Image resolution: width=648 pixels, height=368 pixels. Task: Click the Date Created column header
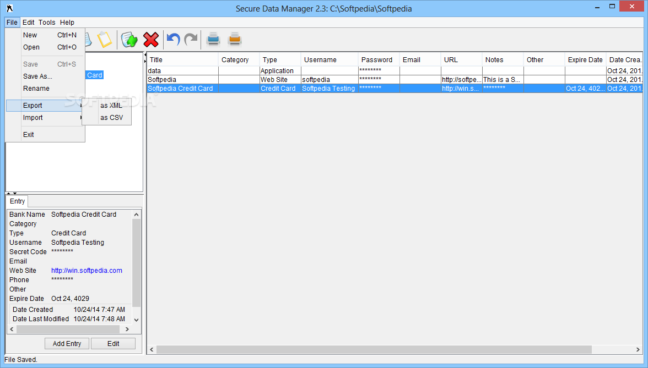tap(624, 60)
